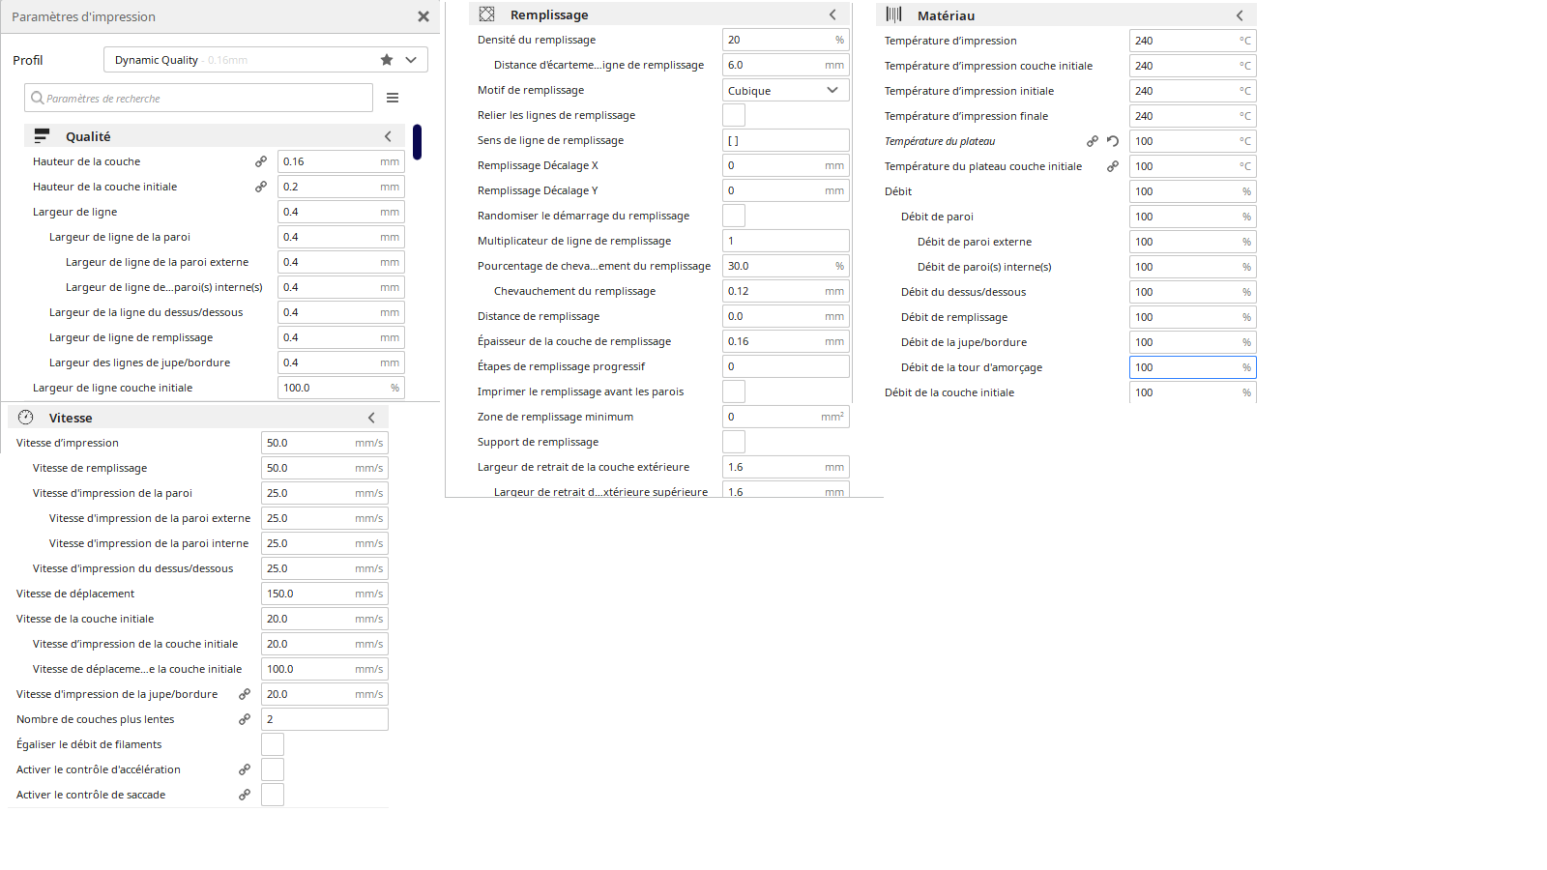Click the link icon for Vitesse d'impression de la jupe/bordure

point(245,694)
